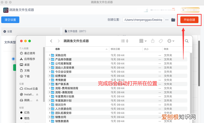This screenshot has width=204, height=123.
Task: Minimize the Finder window with yellow button
Action: [25, 41]
